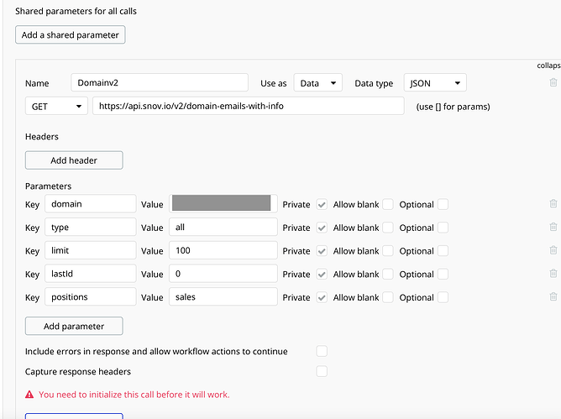Delete the positions parameter row
Viewport: 561px width, 419px height.
click(x=553, y=296)
